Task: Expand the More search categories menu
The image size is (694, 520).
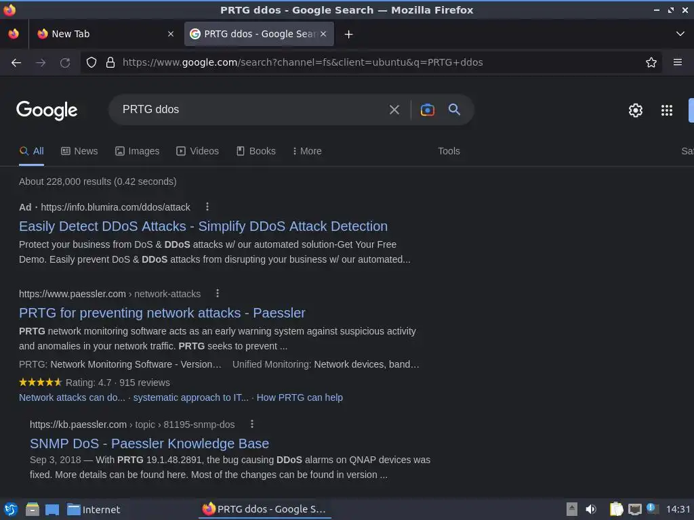Action: coord(307,151)
